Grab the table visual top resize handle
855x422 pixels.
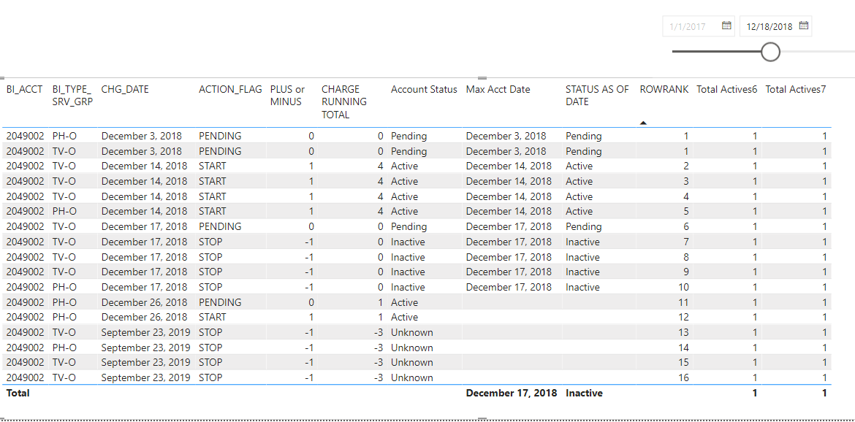coord(482,78)
